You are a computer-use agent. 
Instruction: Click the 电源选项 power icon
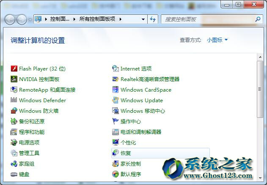click(x=14, y=142)
